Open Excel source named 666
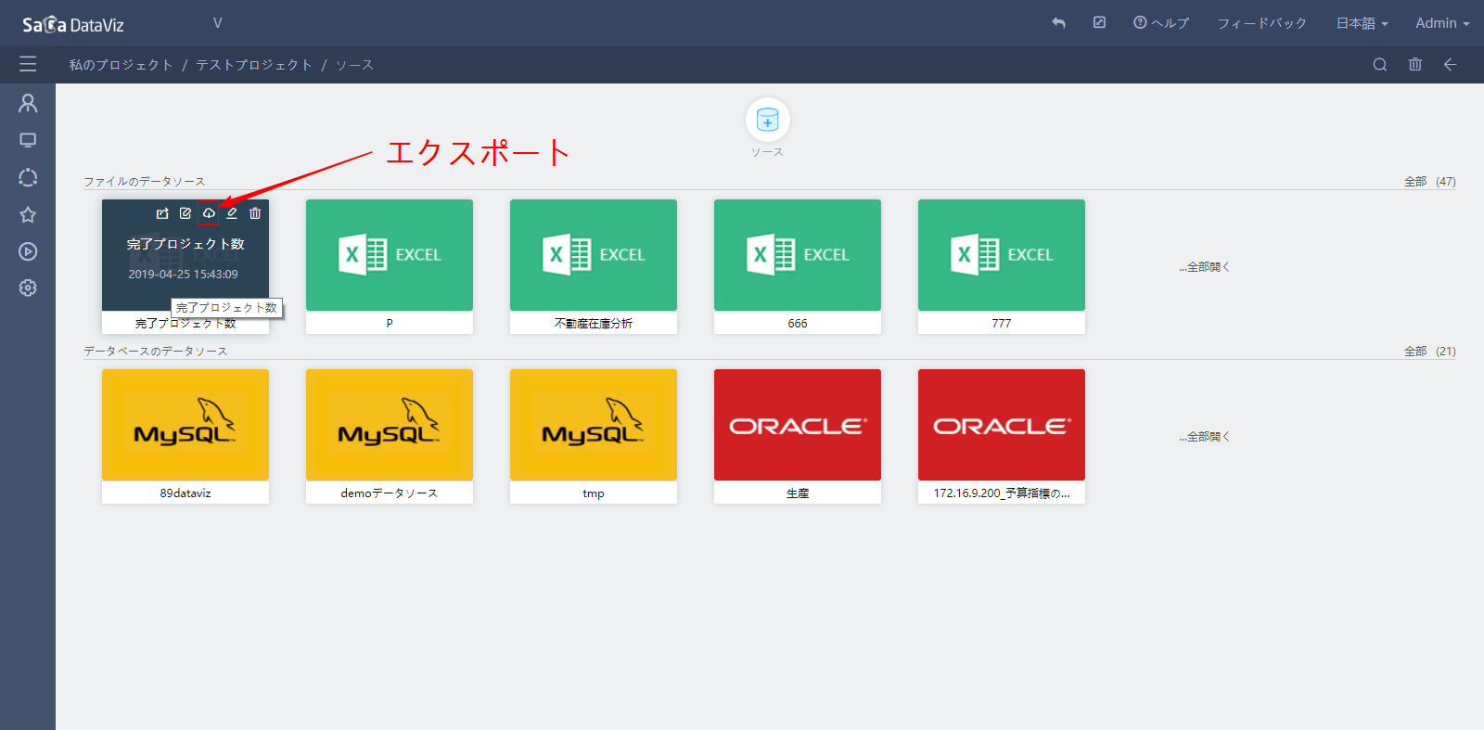 (798, 266)
